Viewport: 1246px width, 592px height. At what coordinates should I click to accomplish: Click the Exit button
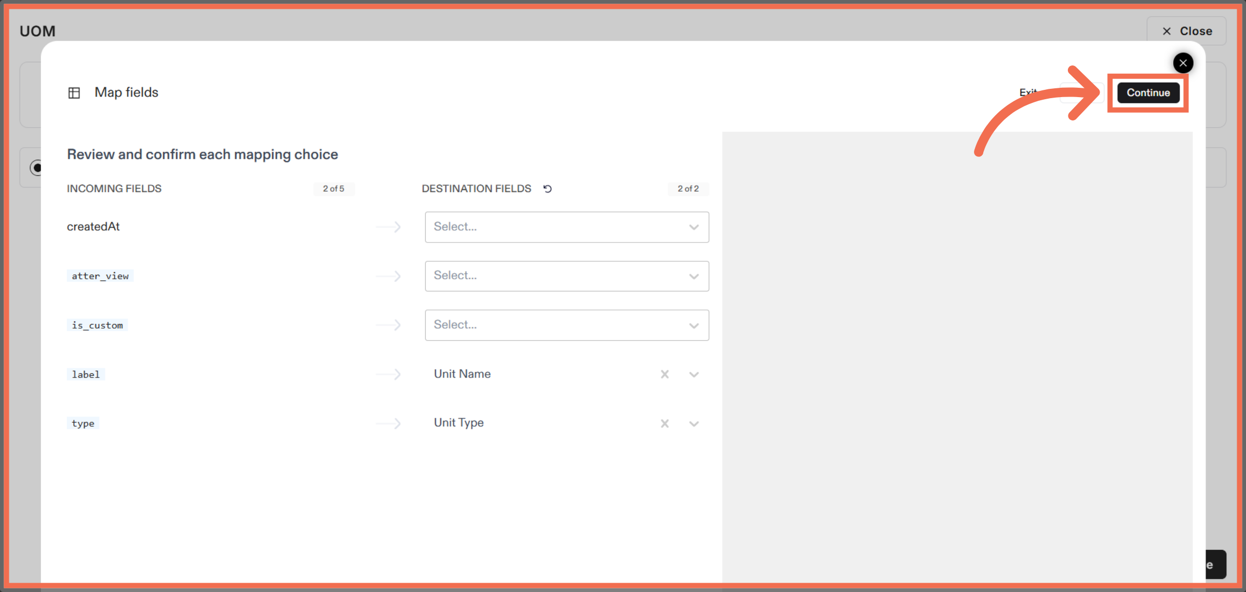[x=1028, y=92]
